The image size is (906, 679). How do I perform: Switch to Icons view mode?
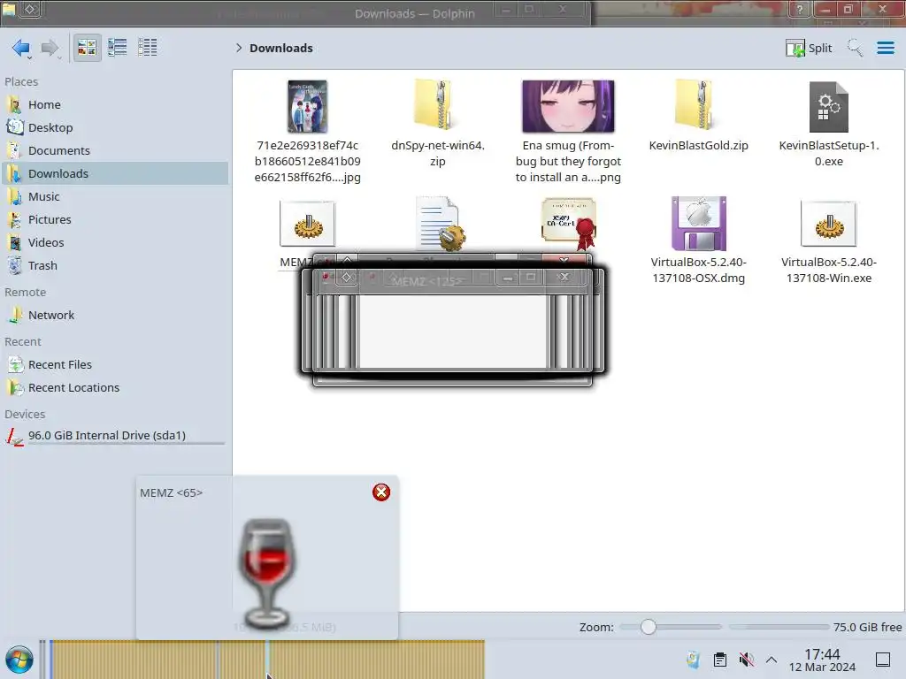pos(87,48)
